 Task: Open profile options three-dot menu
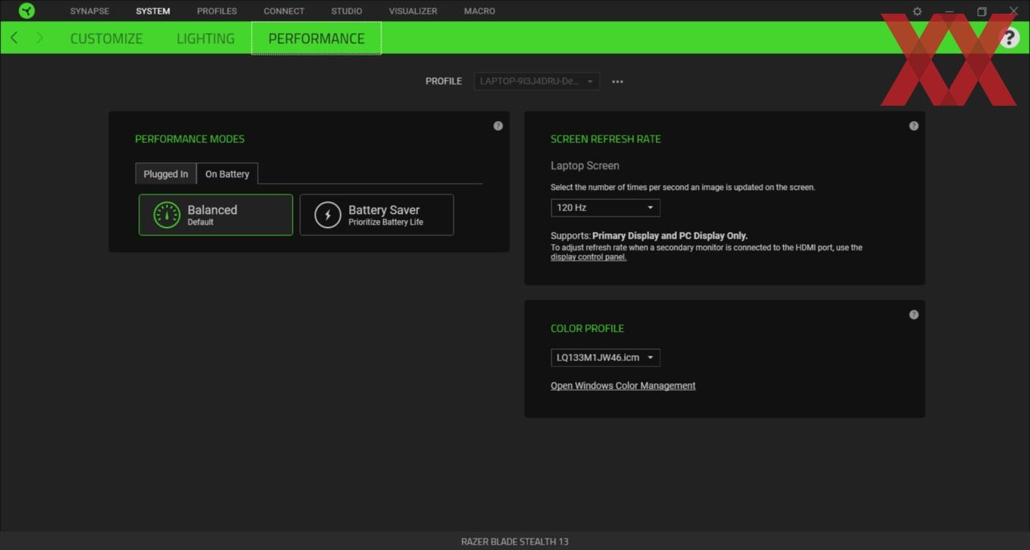pyautogui.click(x=617, y=82)
